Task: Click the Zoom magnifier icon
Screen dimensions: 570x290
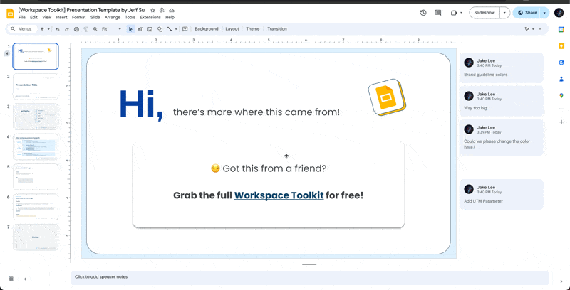Action: point(95,29)
